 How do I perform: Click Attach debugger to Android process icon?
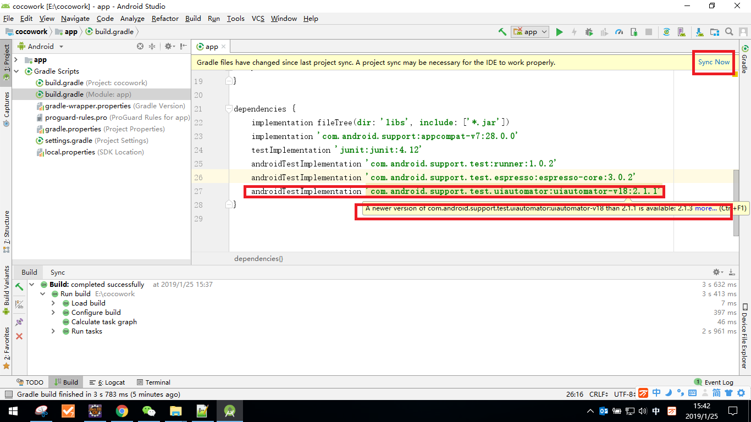[634, 32]
